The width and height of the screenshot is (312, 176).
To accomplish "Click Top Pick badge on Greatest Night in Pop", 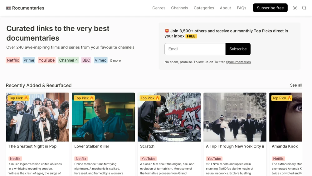I will pyautogui.click(x=18, y=98).
